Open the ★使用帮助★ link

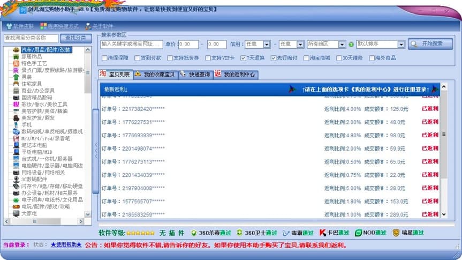66,244
